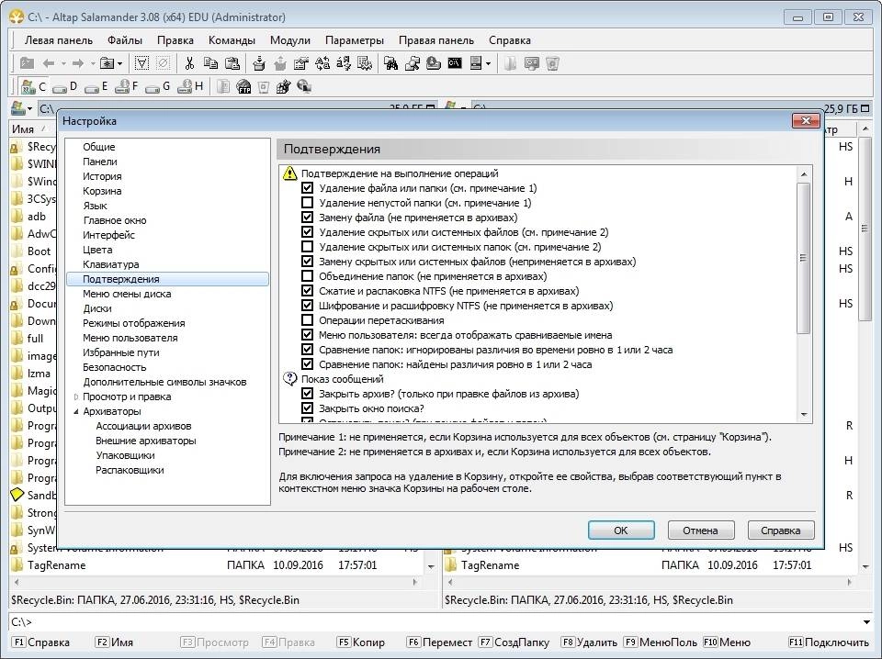The height and width of the screenshot is (659, 882).
Task: Open back history dropdown arrow
Action: tap(63, 63)
